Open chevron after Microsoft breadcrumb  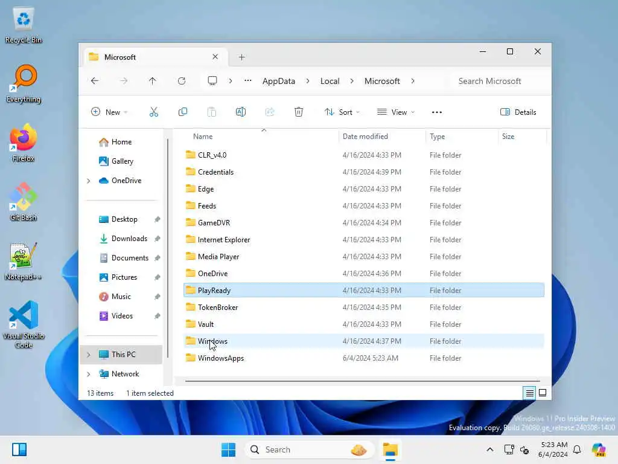coord(413,81)
